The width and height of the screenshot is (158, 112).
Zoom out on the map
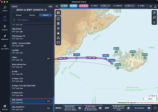pyautogui.click(x=154, y=17)
